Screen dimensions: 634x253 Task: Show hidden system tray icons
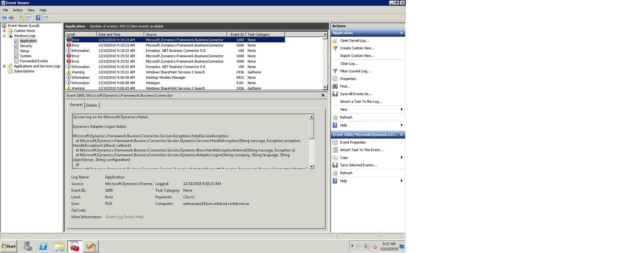pos(352,246)
